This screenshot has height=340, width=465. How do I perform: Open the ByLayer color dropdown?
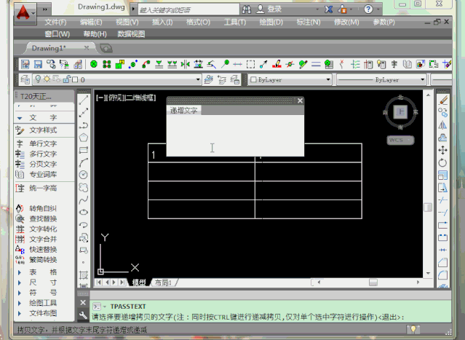tap(290, 79)
